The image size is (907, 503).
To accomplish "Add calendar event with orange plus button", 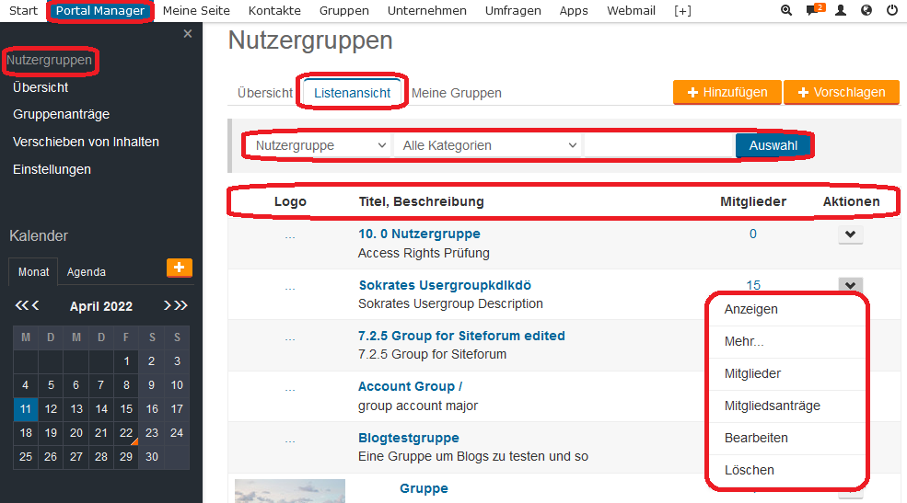I will pos(180,268).
